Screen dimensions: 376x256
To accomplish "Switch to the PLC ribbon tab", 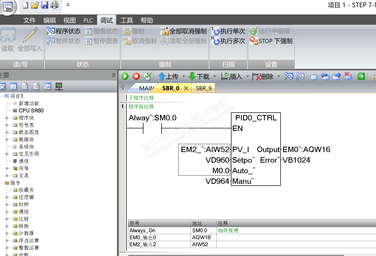I will coord(88,20).
